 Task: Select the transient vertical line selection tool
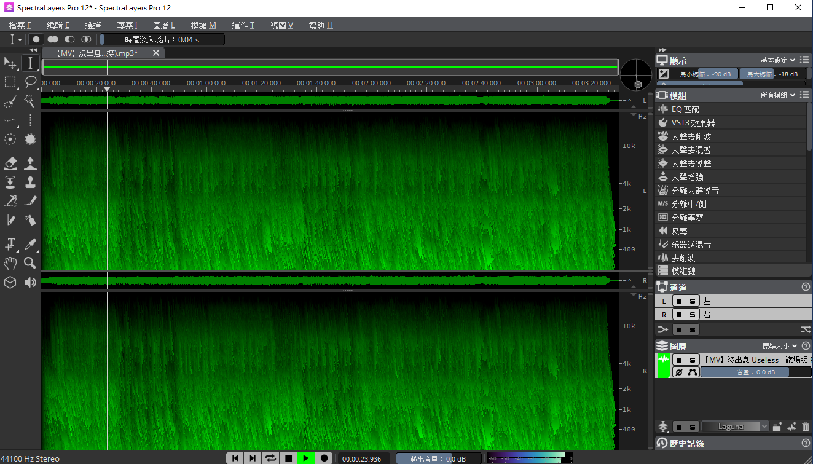[30, 120]
